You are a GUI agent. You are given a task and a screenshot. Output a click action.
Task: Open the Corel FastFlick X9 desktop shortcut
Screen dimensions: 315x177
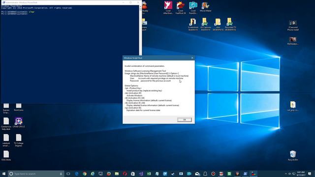coord(181,8)
